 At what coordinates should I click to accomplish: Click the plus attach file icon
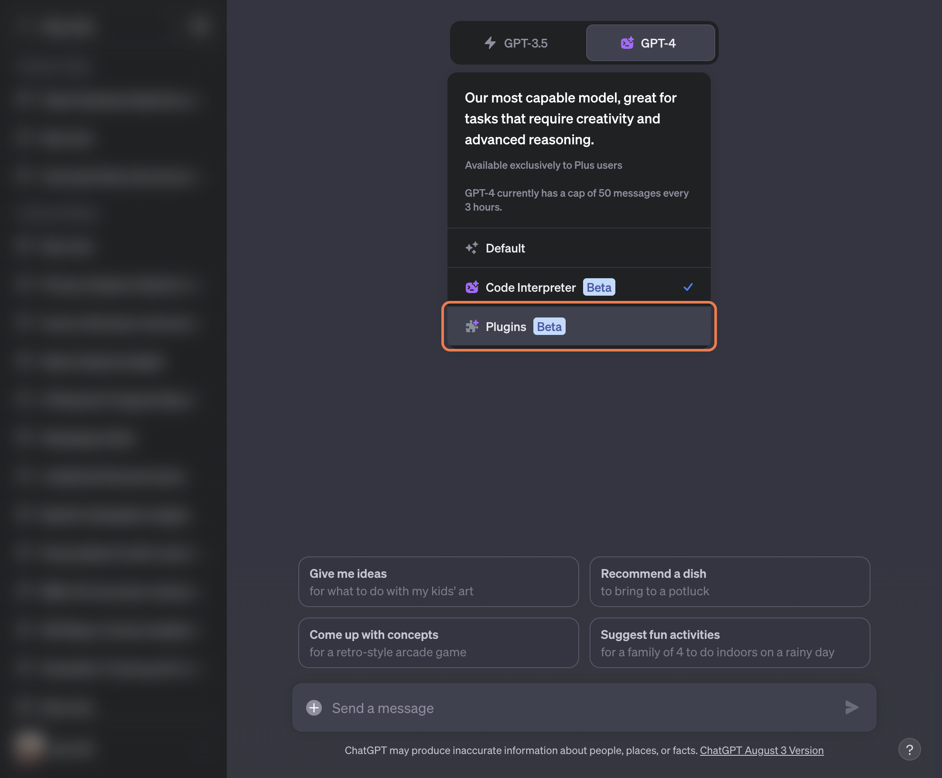pos(314,708)
